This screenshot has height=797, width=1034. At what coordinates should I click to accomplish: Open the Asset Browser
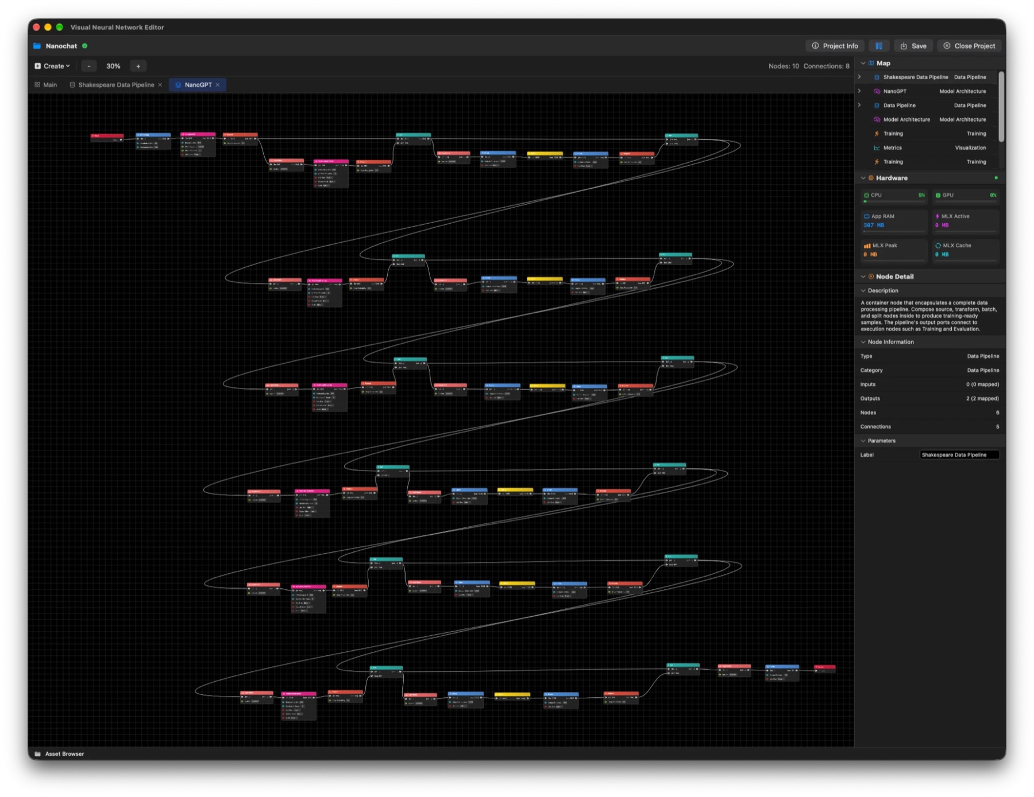59,753
